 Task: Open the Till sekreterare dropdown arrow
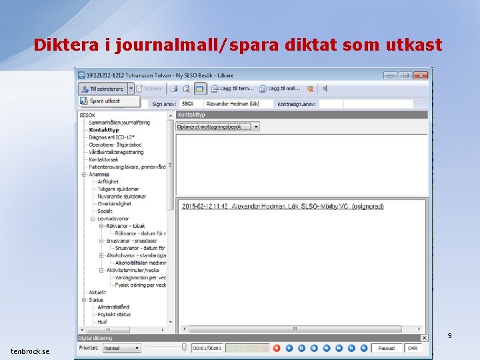(x=131, y=89)
